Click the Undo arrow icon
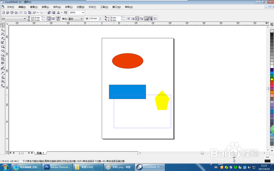Image resolution: width=274 pixels, height=171 pixels. [x=35, y=13]
